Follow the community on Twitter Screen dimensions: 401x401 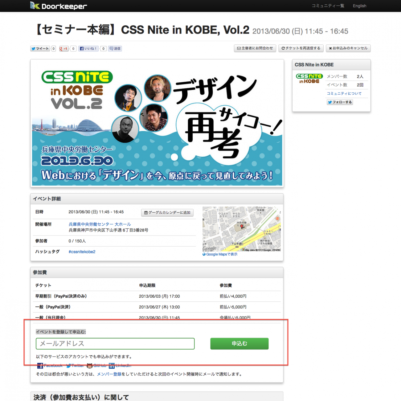[340, 102]
